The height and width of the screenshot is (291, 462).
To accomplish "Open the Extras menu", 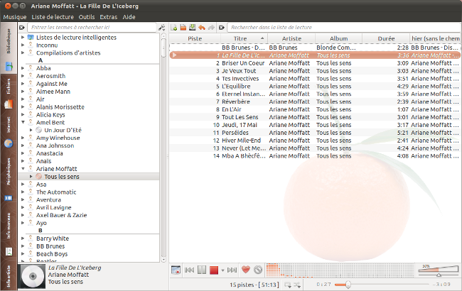I will pyautogui.click(x=109, y=17).
